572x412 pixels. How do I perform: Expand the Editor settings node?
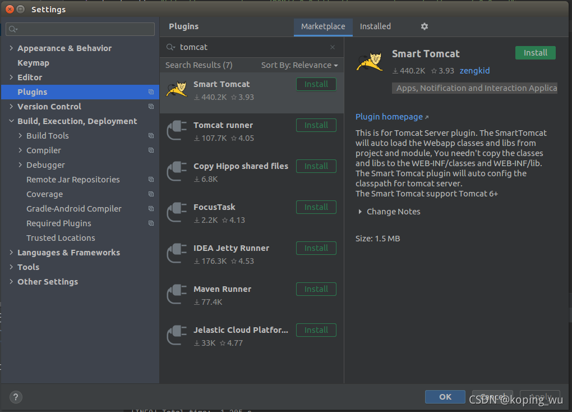pyautogui.click(x=11, y=77)
